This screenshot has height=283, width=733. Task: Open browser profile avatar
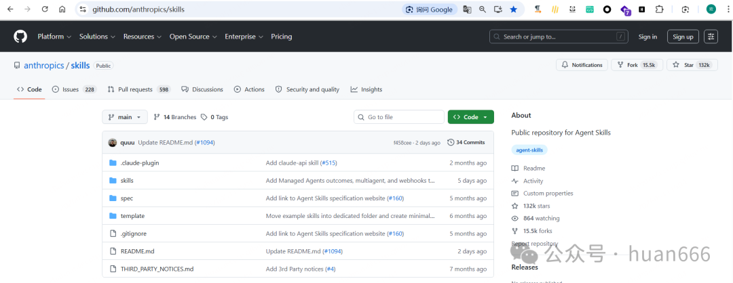[x=711, y=9]
